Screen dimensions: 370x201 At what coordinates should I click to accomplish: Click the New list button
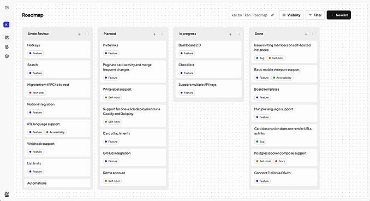(339, 15)
